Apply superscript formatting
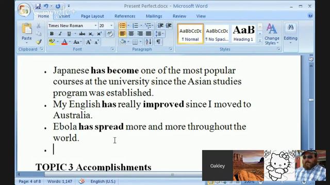 (x=100, y=34)
